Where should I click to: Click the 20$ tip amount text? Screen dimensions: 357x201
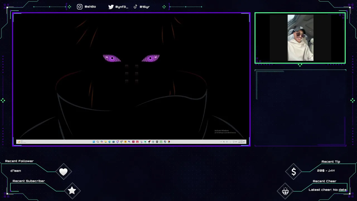coord(321,171)
